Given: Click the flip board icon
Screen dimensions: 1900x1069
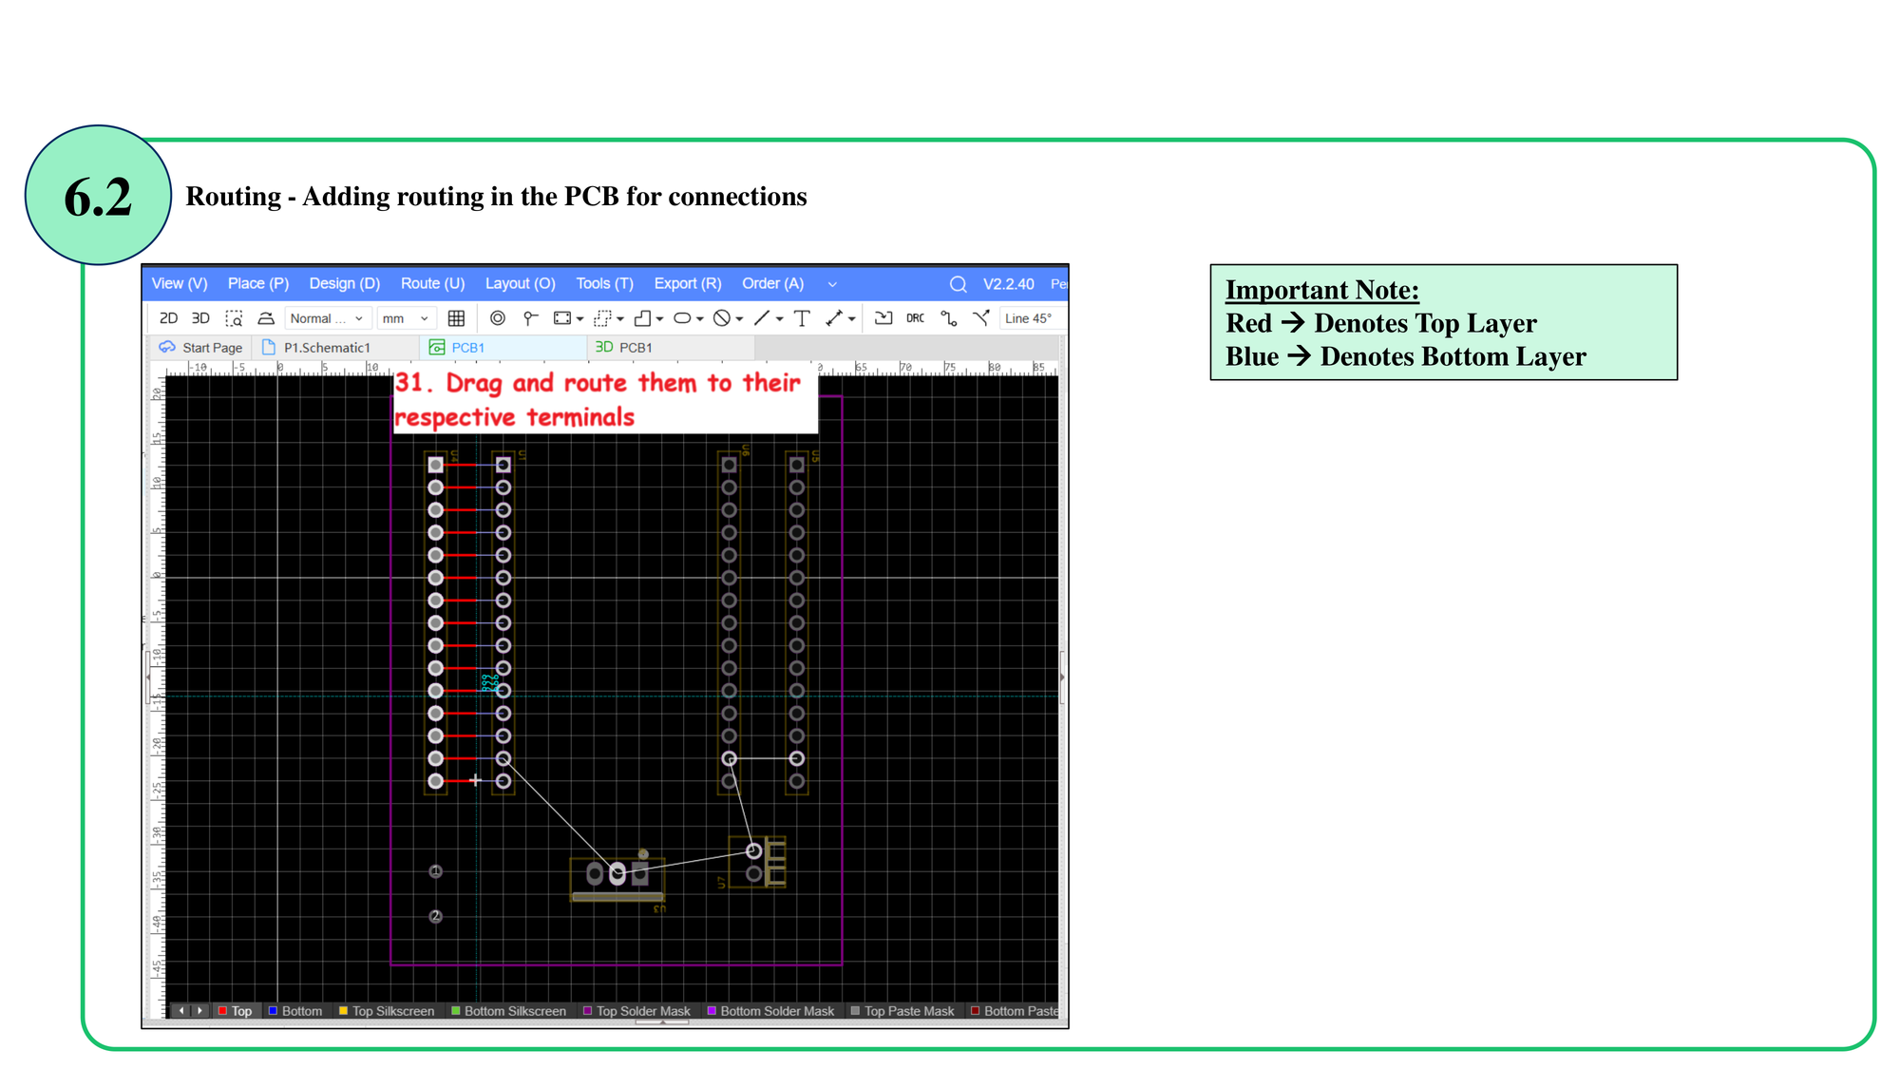Looking at the screenshot, I should 266,318.
